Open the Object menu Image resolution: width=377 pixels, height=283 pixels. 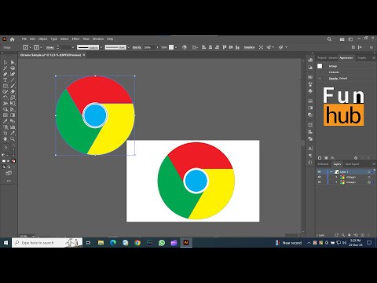(x=42, y=39)
